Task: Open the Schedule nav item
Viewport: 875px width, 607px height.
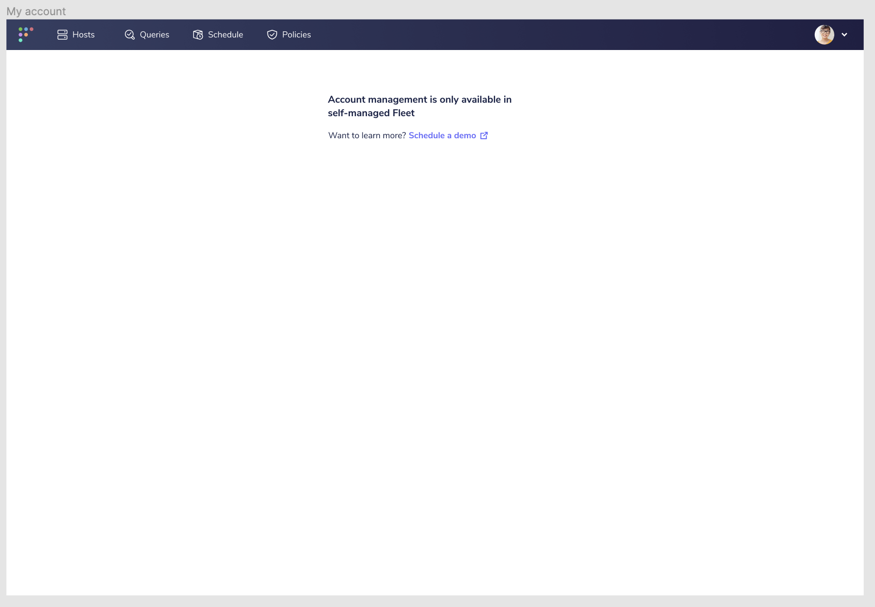Action: [x=218, y=34]
